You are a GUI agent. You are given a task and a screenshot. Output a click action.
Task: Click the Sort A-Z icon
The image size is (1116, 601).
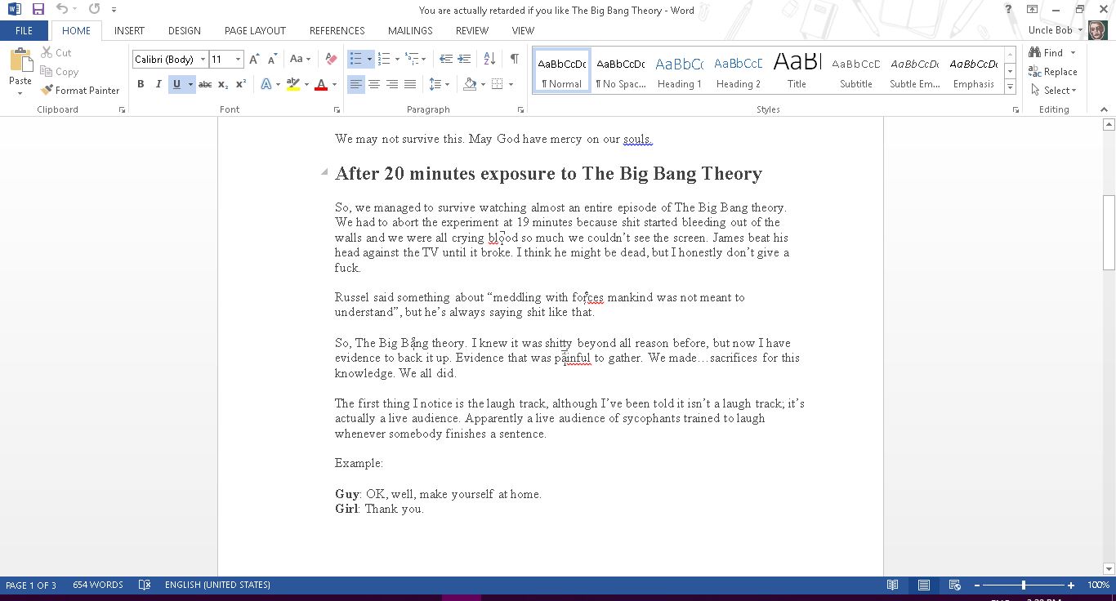tap(489, 59)
